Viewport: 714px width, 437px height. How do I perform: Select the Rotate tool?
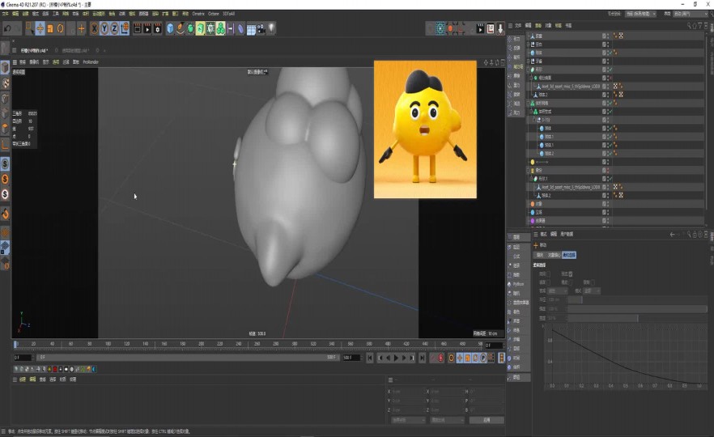[60, 28]
